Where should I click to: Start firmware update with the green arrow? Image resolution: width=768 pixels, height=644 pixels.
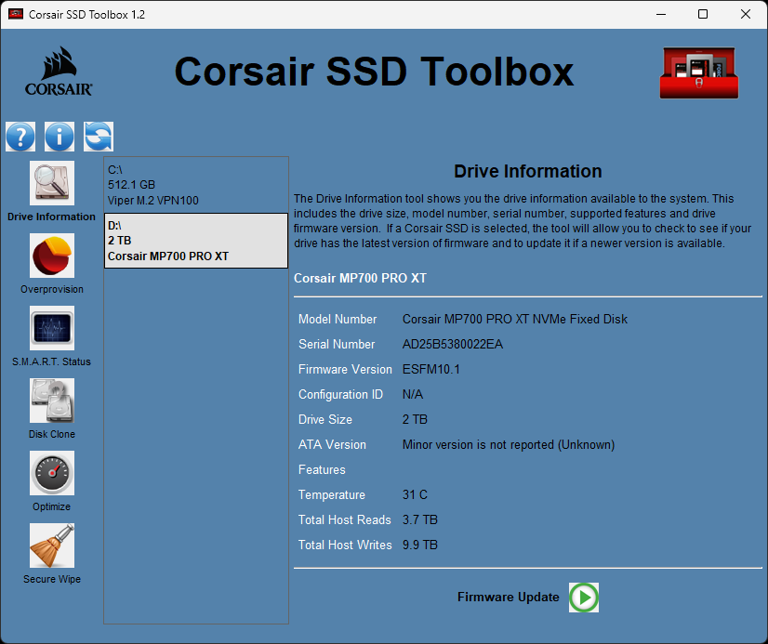[x=583, y=598]
